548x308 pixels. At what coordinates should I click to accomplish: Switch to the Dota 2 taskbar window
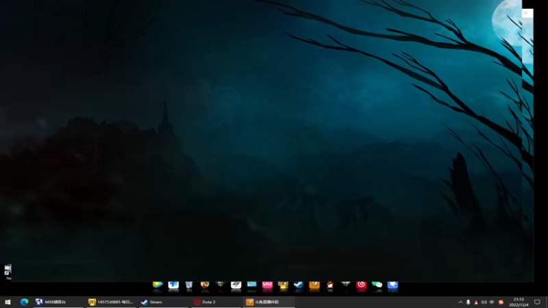[216, 302]
